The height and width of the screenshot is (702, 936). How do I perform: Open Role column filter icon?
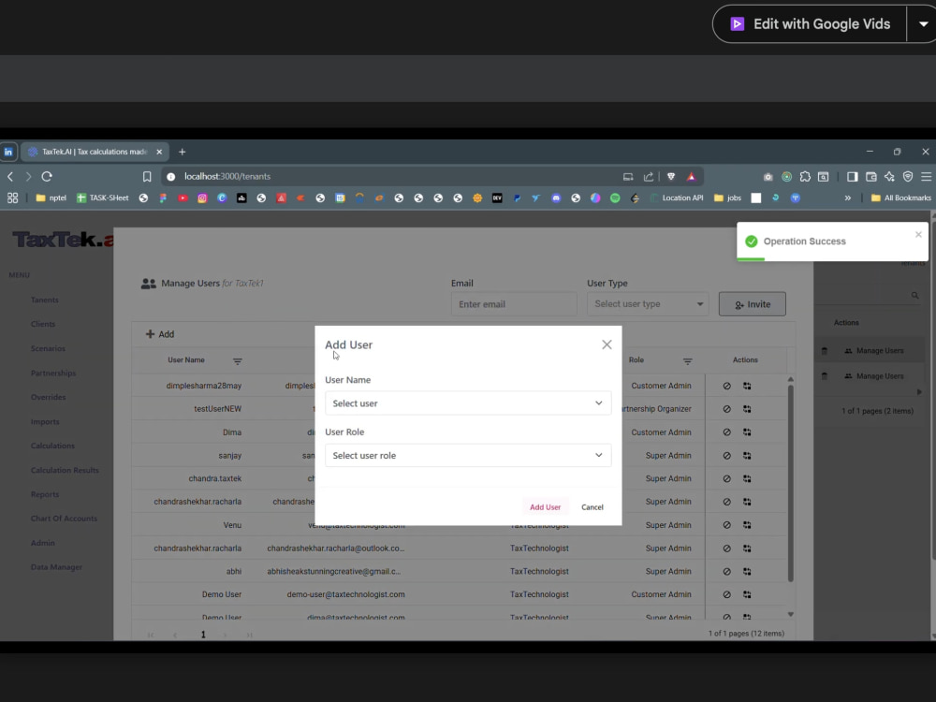point(687,361)
